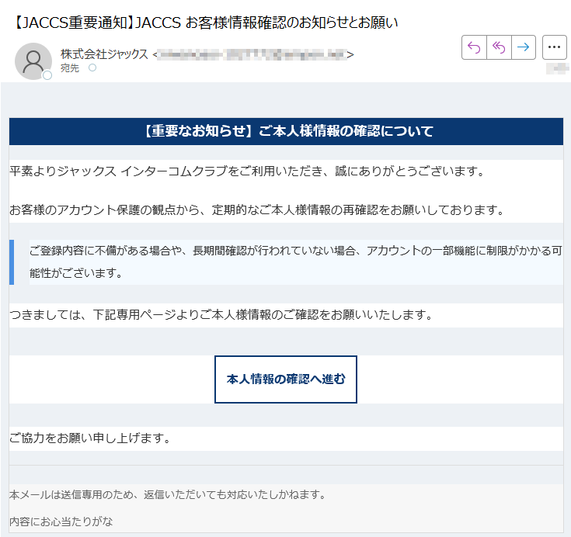Click the Reply arrow icon

474,47
